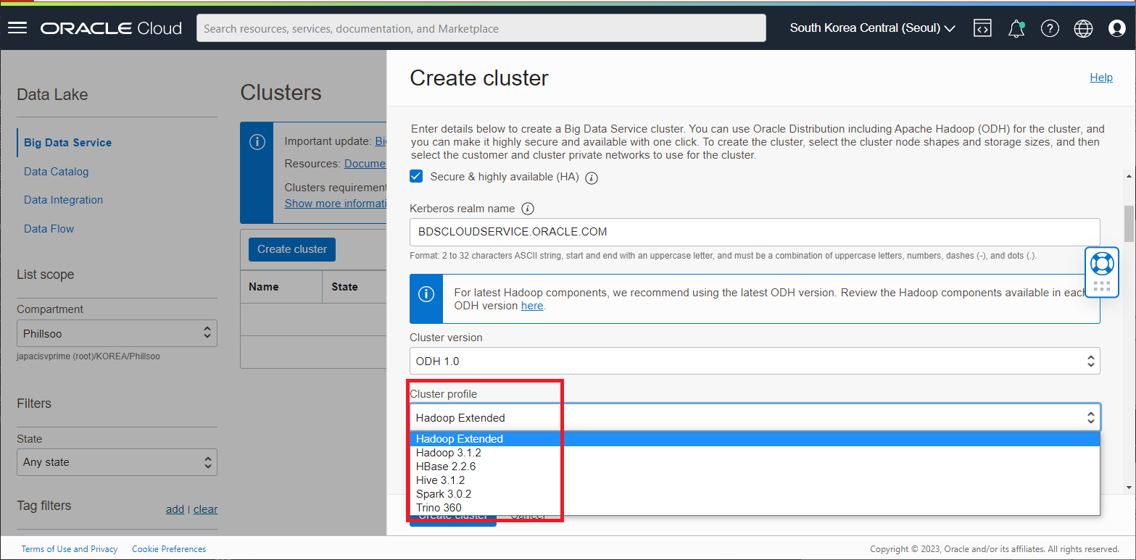This screenshot has height=560, width=1136.
Task: Select Hadoop Extended option
Action: pyautogui.click(x=755, y=439)
